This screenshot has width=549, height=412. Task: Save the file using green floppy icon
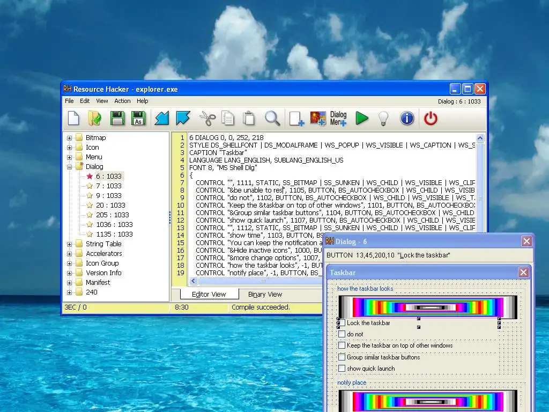click(117, 118)
